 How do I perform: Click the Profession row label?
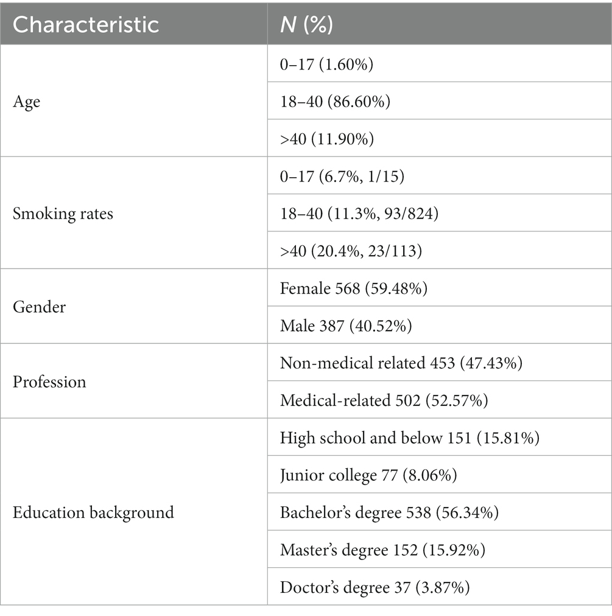coord(49,382)
